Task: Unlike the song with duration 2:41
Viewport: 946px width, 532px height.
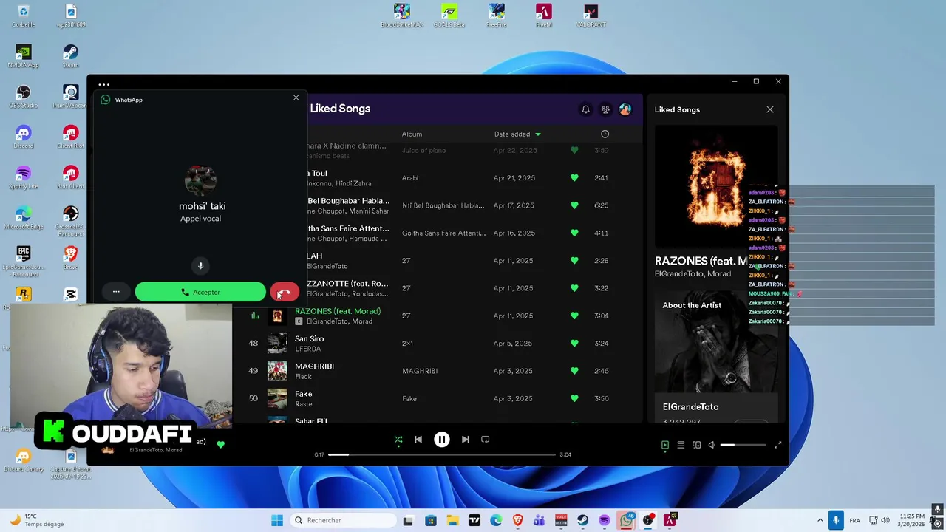Action: tap(574, 177)
